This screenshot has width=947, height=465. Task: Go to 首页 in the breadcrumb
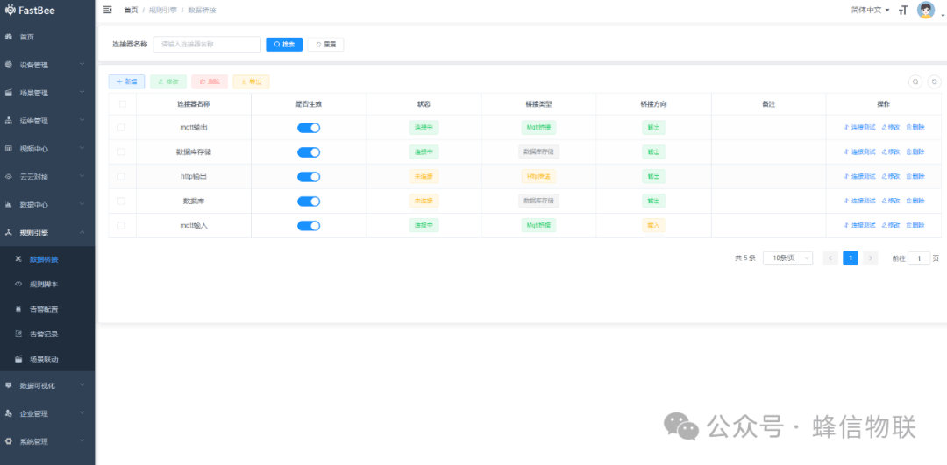pyautogui.click(x=131, y=11)
